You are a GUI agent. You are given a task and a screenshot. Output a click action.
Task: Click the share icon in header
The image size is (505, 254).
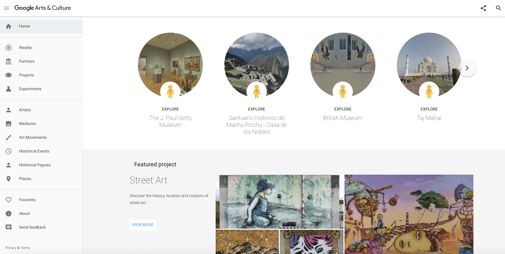483,8
